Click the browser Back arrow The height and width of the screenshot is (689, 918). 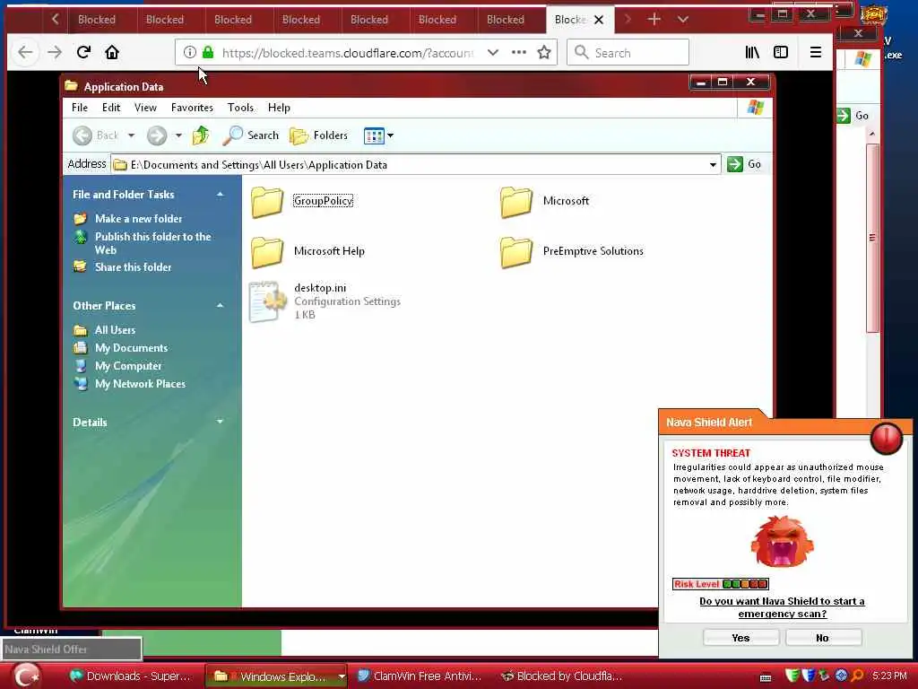(25, 53)
